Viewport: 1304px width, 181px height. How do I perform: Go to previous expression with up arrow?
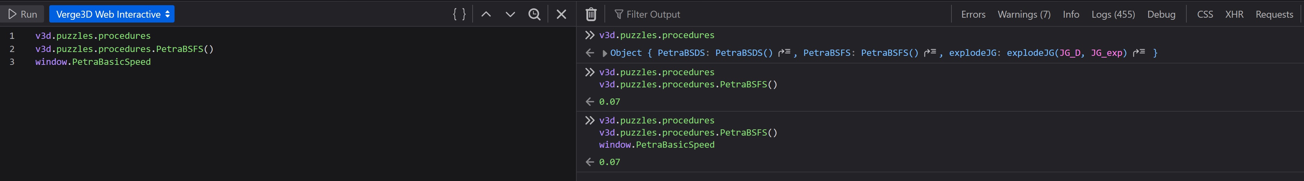[x=486, y=14]
